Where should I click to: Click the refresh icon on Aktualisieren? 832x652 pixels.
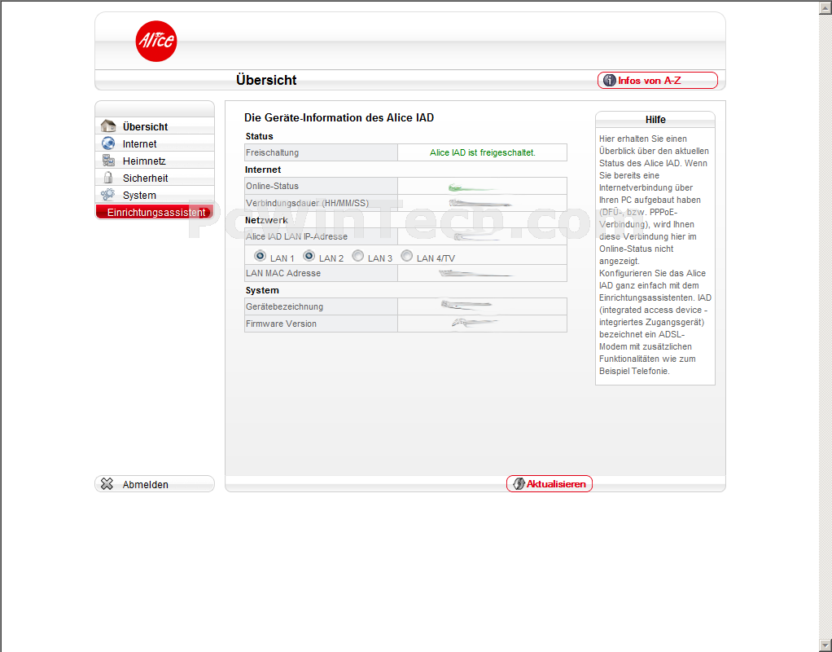(x=519, y=483)
